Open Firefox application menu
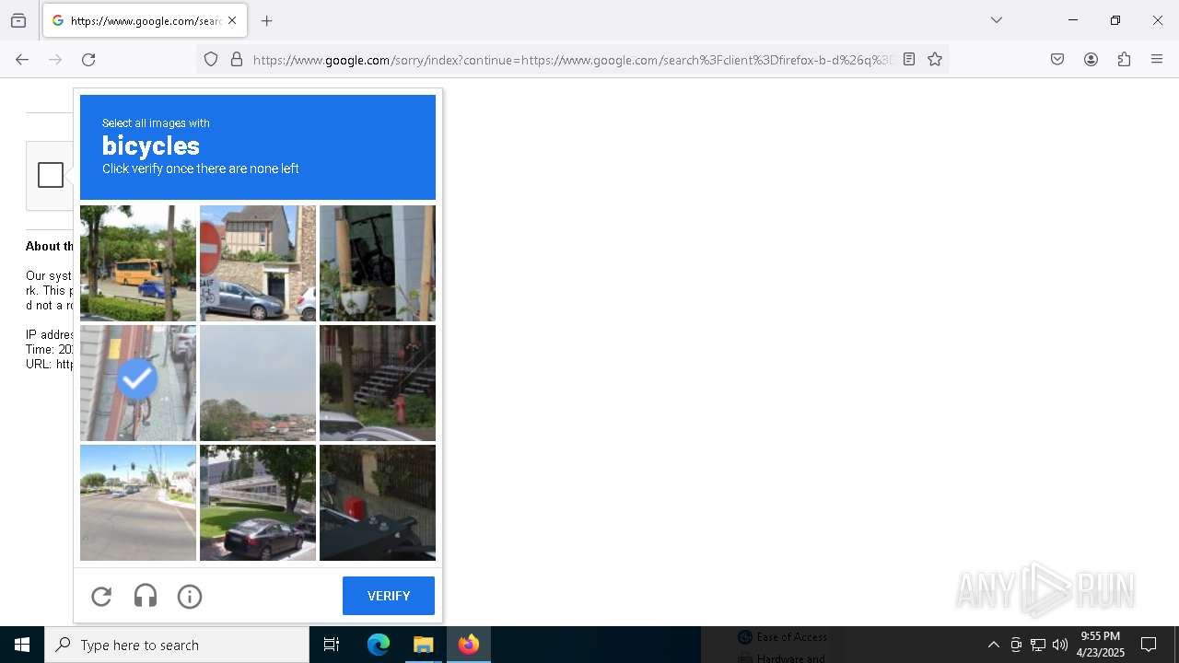Viewport: 1179px width, 663px height. tap(1157, 59)
